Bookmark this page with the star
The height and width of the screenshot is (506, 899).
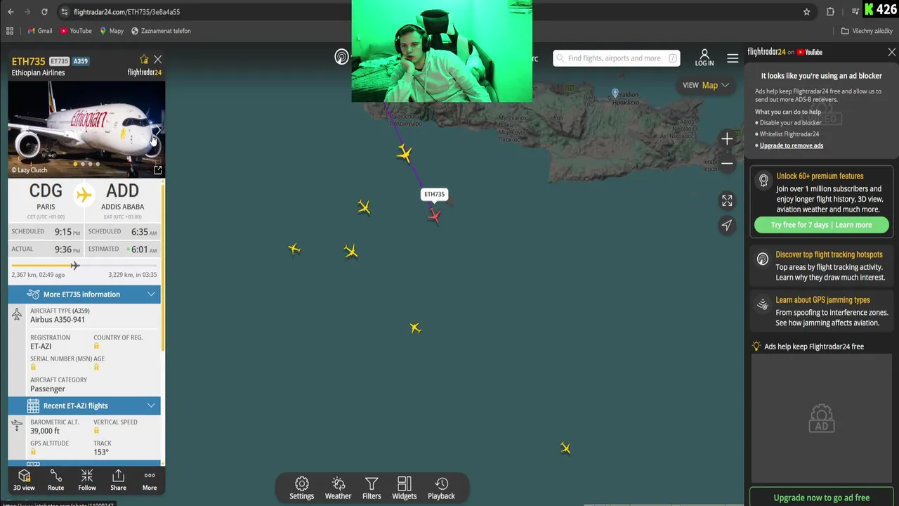click(x=806, y=11)
